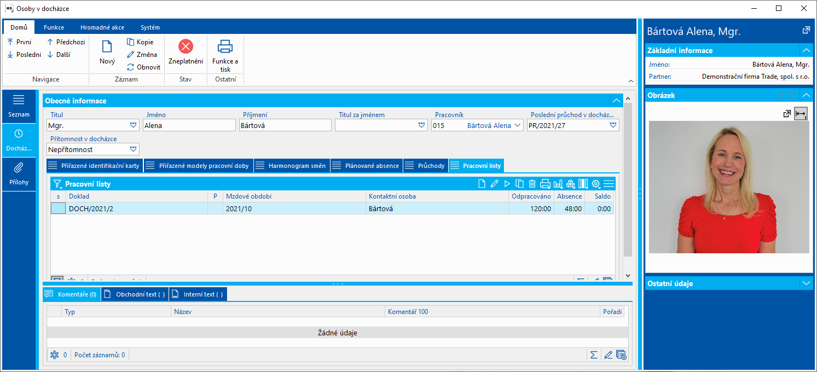Go to the První record
817x372 pixels.
tap(19, 42)
